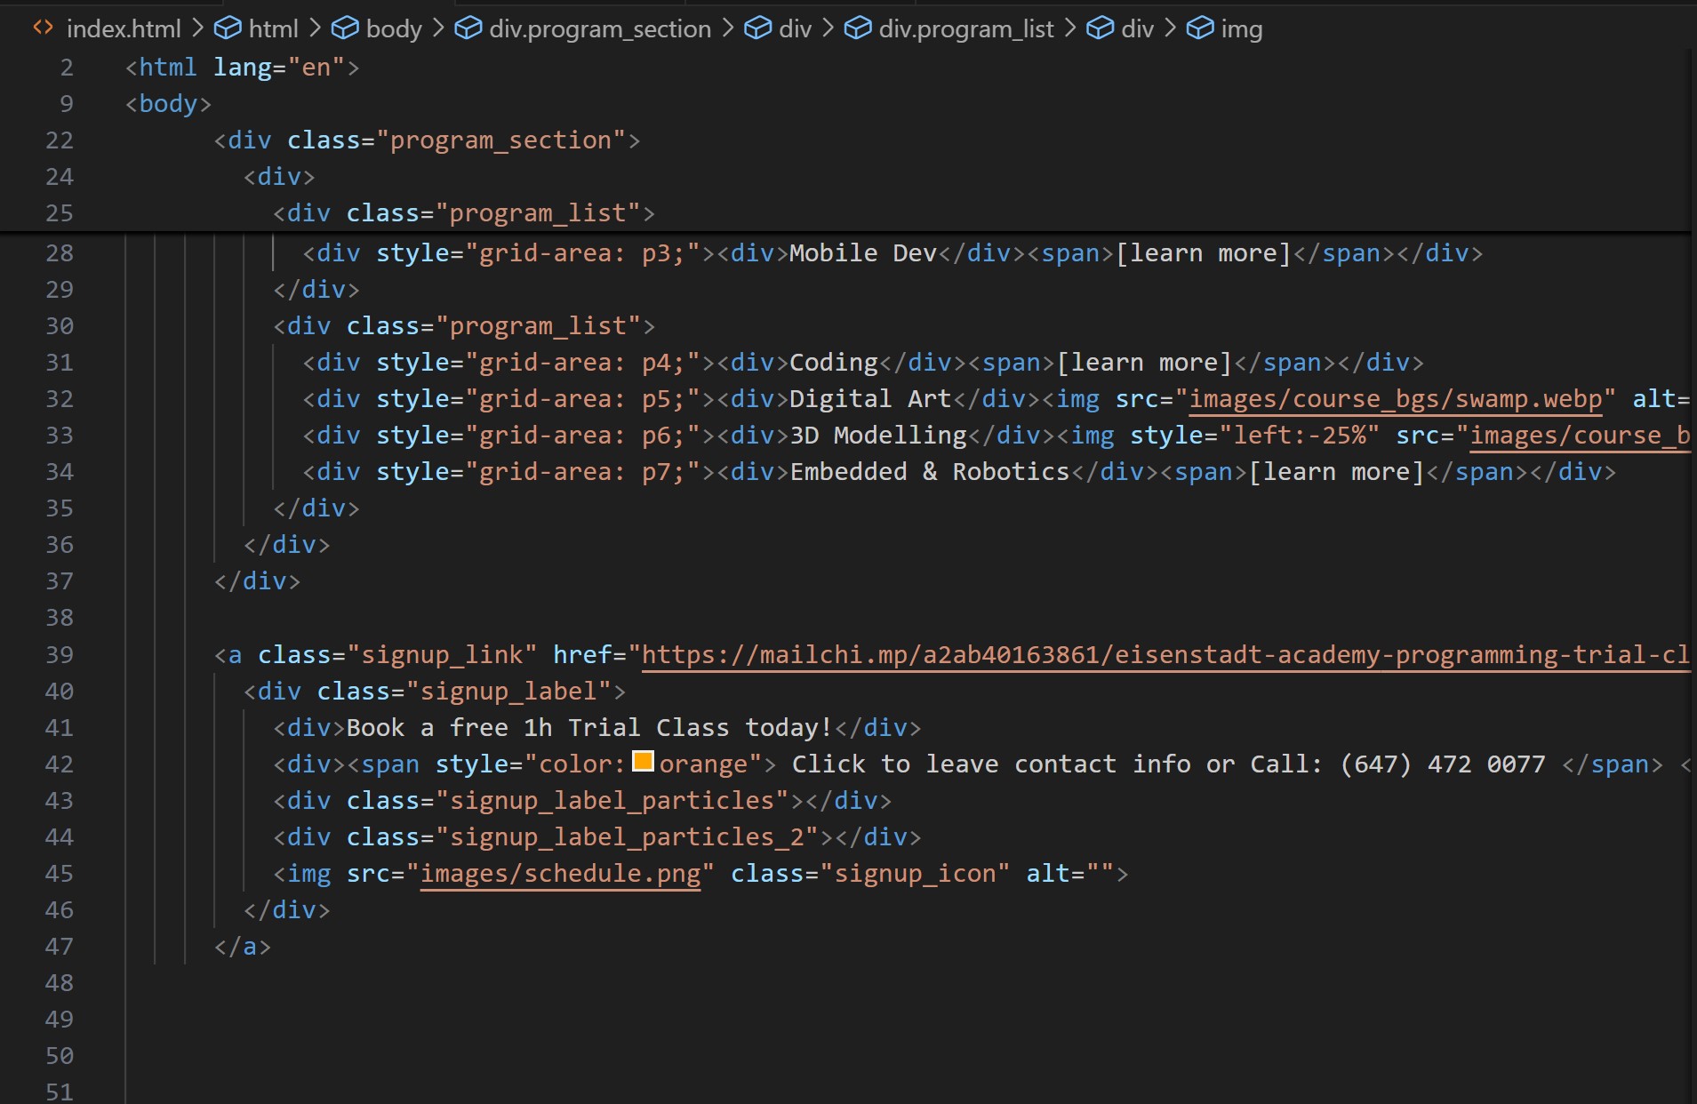The height and width of the screenshot is (1104, 1697).
Task: Open breadcrumb div just before img
Action: coord(1137,28)
